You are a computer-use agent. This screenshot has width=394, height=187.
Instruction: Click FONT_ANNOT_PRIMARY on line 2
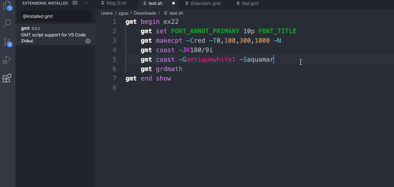click(x=205, y=31)
